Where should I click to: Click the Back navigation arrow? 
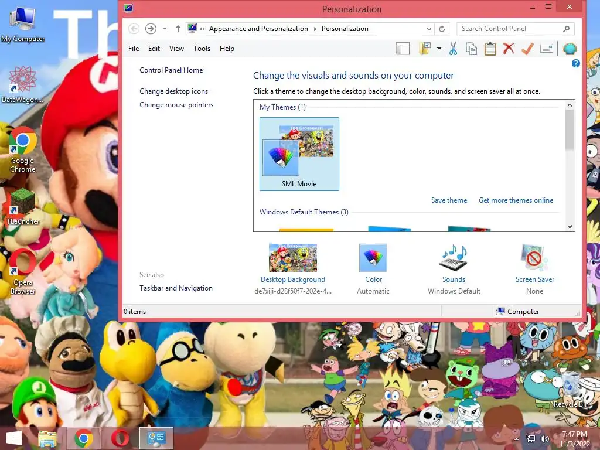coord(134,29)
